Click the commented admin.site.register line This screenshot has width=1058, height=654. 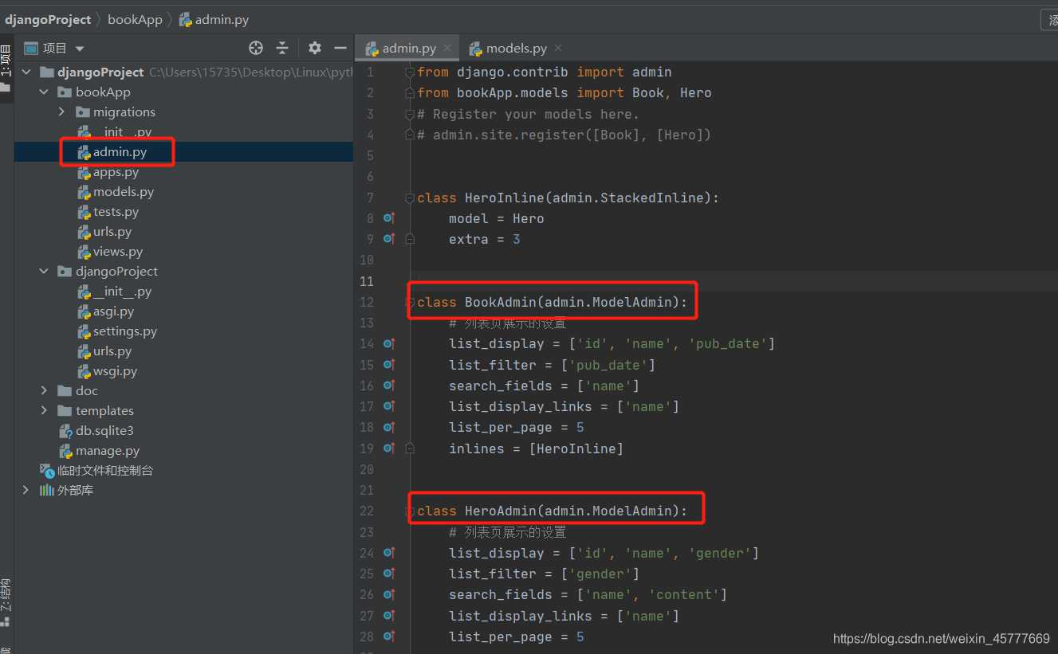(x=564, y=135)
